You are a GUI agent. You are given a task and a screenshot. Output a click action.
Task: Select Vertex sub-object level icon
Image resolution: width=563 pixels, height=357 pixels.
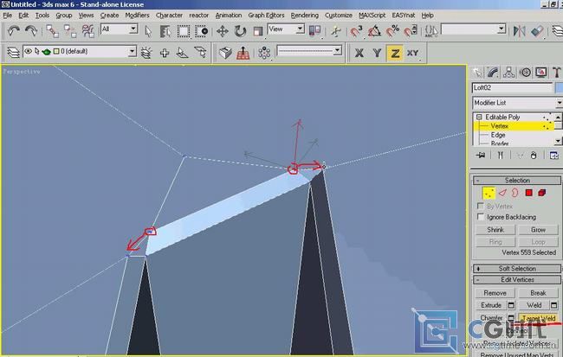click(489, 194)
